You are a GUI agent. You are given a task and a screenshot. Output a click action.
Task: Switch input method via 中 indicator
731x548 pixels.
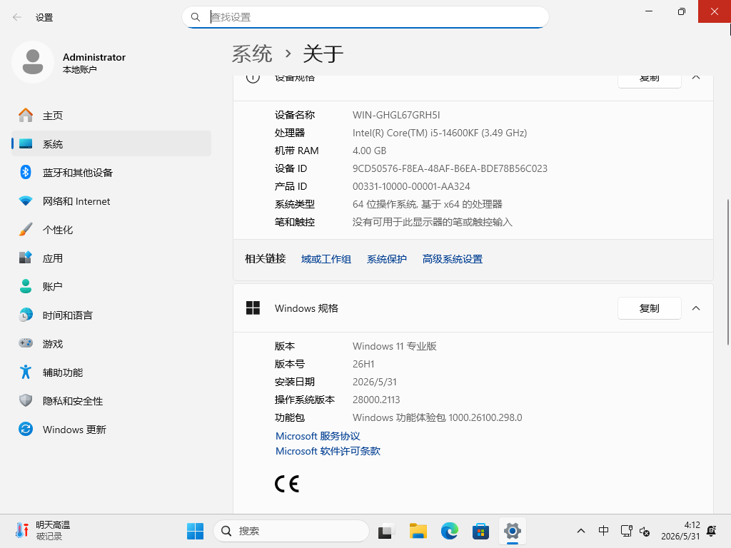(603, 531)
